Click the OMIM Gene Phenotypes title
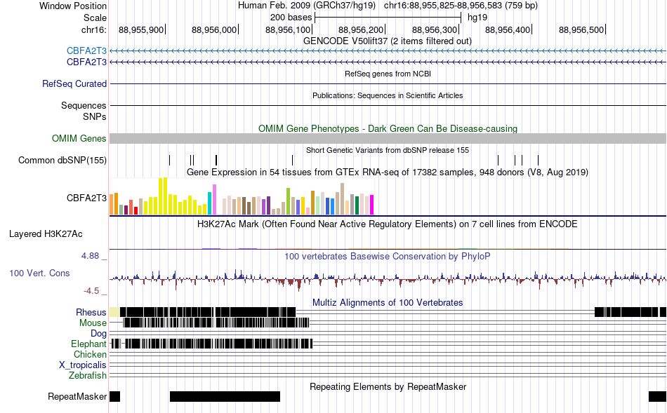 click(x=388, y=129)
